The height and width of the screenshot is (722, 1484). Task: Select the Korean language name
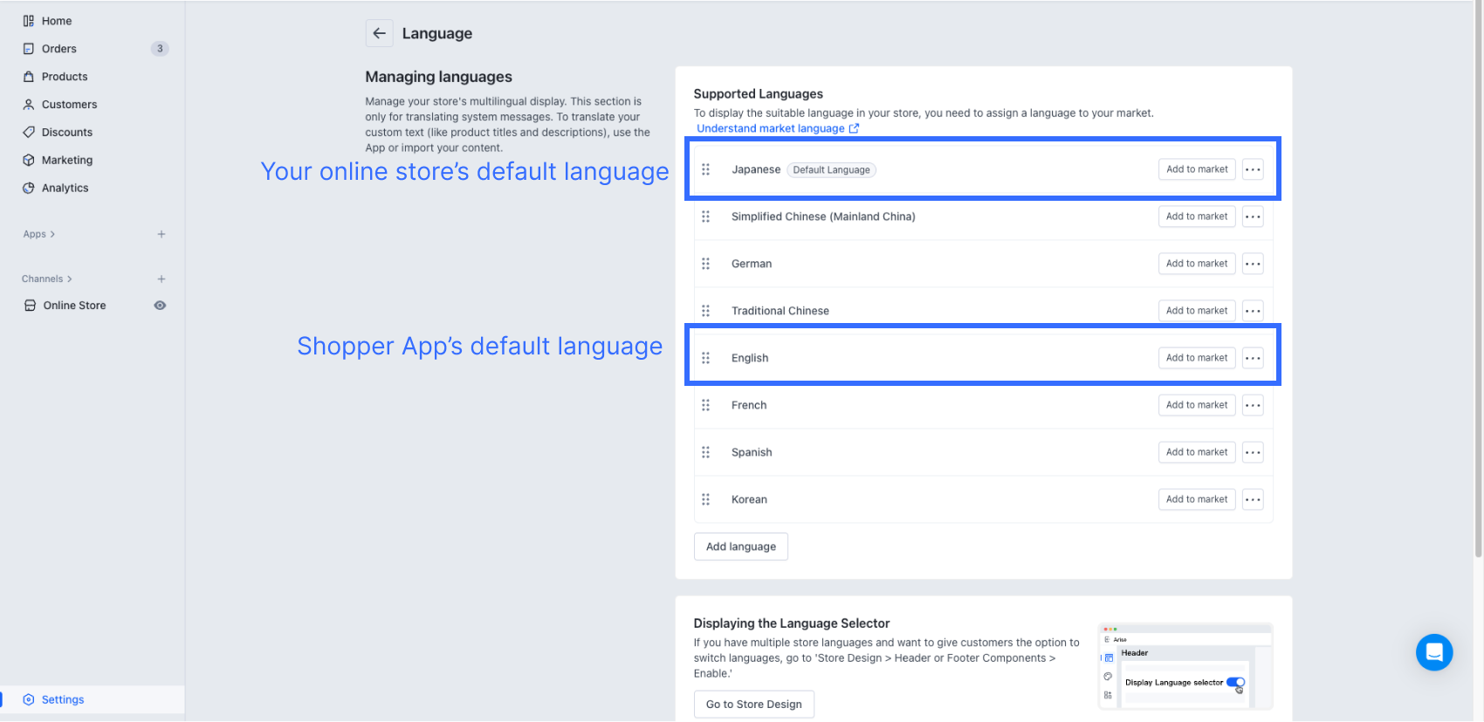click(x=749, y=499)
